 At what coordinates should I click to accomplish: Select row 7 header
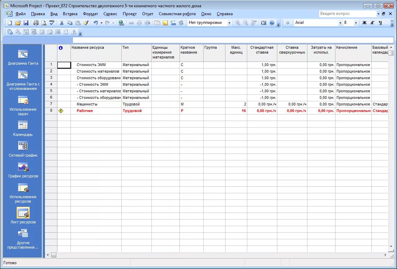point(51,104)
